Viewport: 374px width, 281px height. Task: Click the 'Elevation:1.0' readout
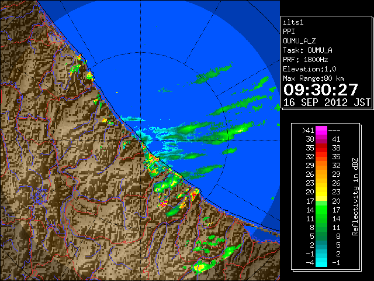[x=310, y=69]
